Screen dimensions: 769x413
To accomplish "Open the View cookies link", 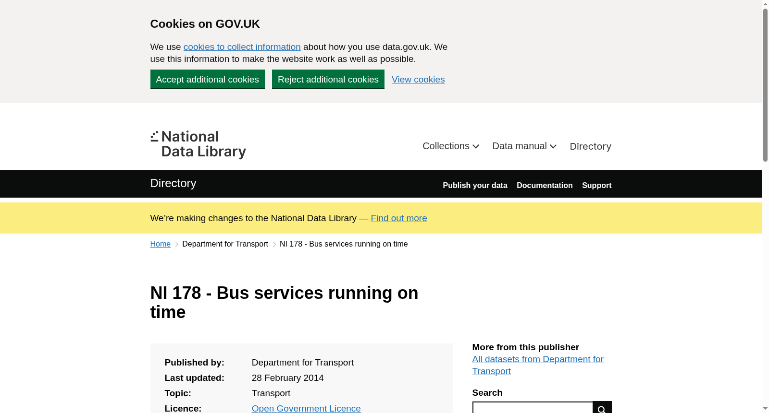I will tap(418, 80).
